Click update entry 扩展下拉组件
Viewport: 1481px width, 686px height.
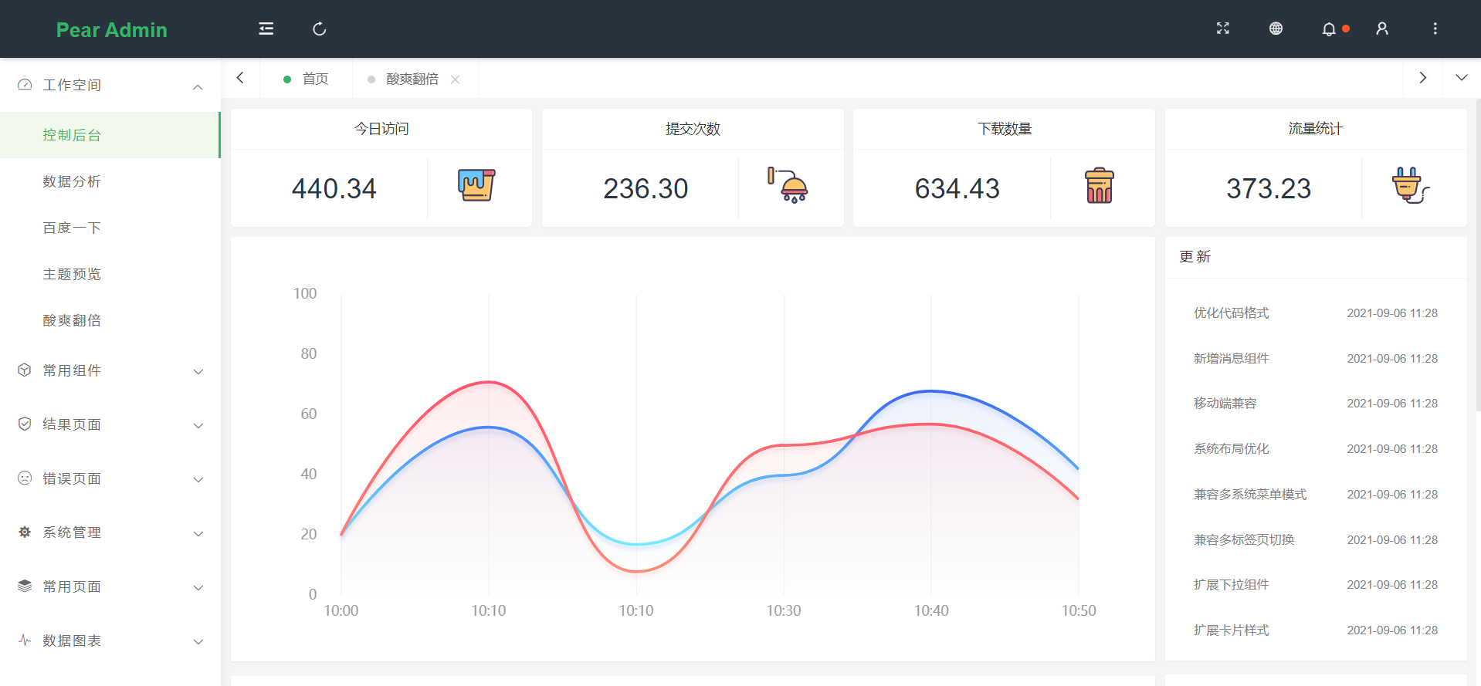(x=1231, y=584)
